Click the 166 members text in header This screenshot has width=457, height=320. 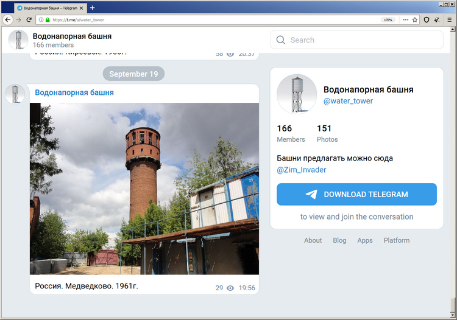tap(53, 45)
